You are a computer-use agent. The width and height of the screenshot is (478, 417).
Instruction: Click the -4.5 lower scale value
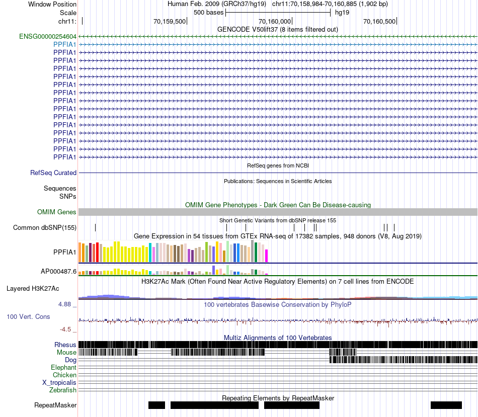pos(65,329)
